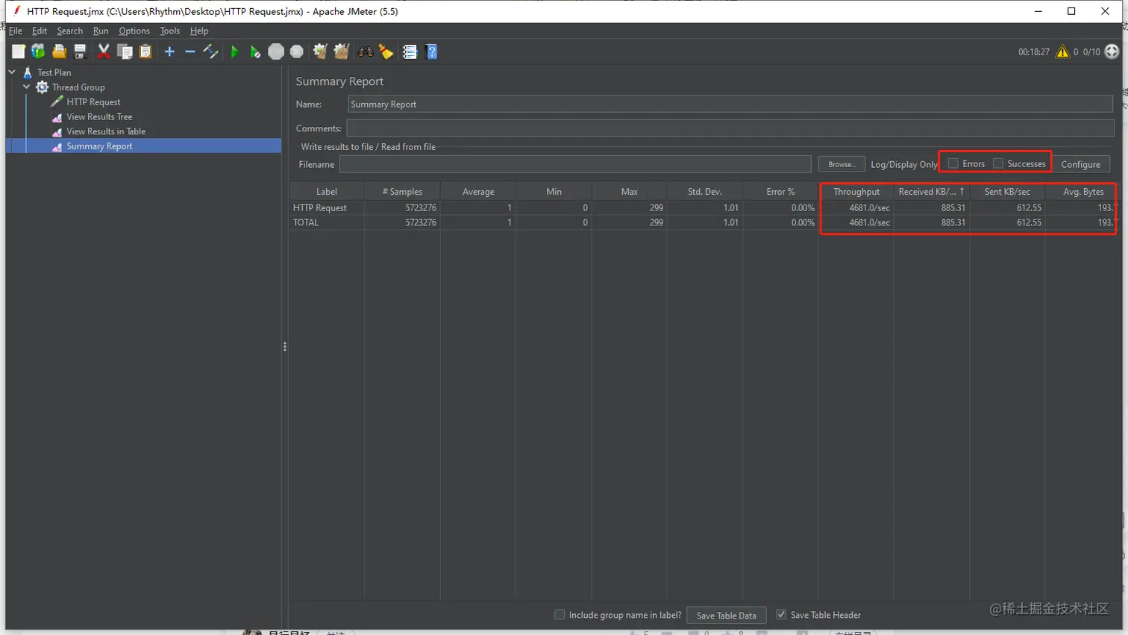
Task: Click the Cut scissors icon
Action: (104, 51)
